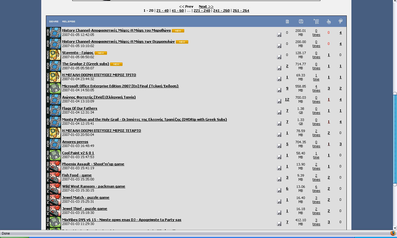Click comments count 12 for Αιώνιος Φοιτητής
Image resolution: width=397 pixels, height=238 pixels.
(287, 99)
